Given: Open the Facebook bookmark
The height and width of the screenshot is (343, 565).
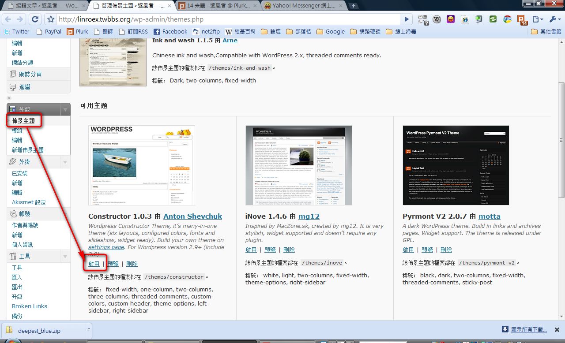Looking at the screenshot, I should (x=170, y=32).
